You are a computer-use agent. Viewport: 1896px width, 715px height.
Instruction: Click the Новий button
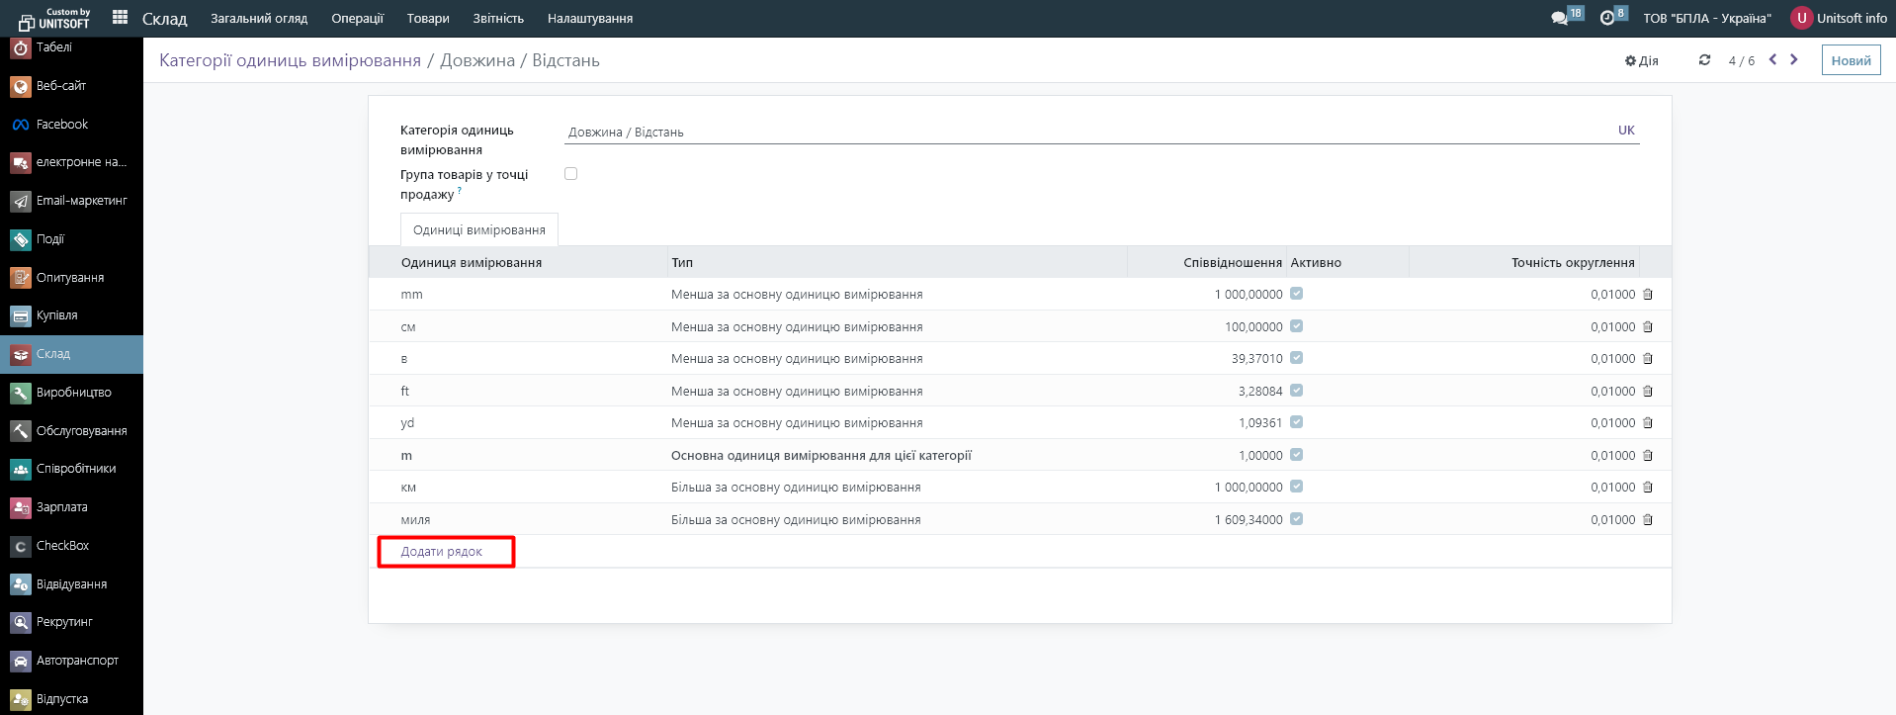1851,60
